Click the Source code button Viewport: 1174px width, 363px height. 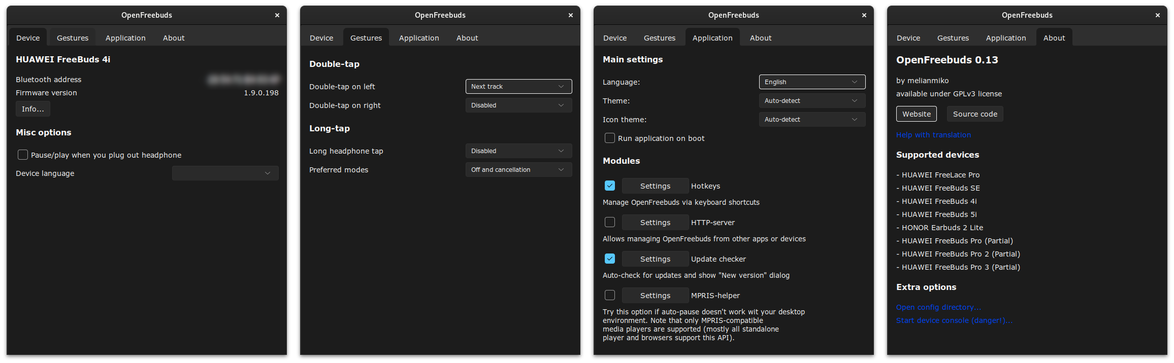[x=975, y=114]
